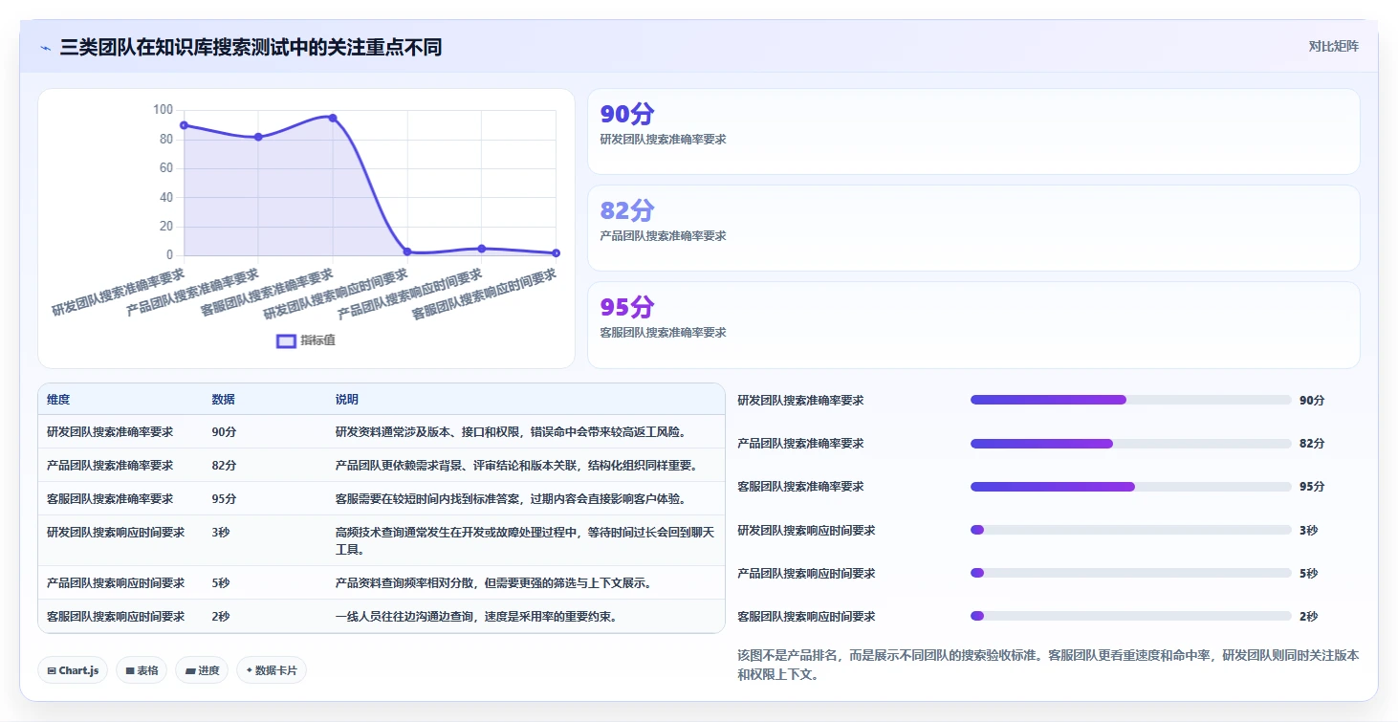Click description starting 高频技术查询通常发生

(x=524, y=541)
